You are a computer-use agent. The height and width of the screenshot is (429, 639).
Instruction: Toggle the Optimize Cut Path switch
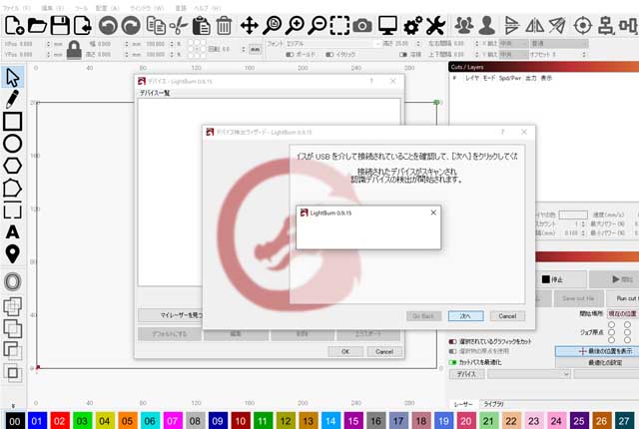[x=452, y=362]
